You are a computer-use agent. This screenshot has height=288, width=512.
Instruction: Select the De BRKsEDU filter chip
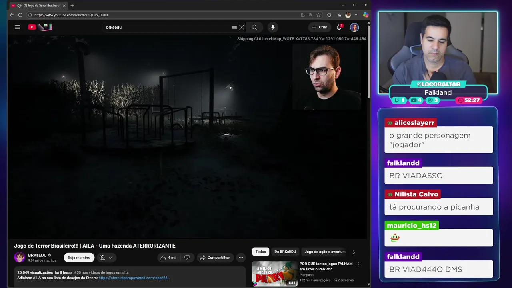[x=285, y=252]
